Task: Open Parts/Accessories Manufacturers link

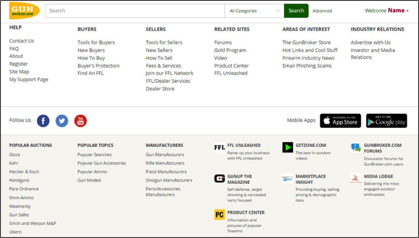Action: (163, 191)
